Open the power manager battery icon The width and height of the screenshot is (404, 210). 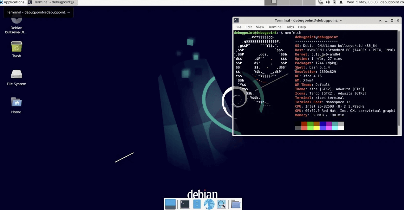coord(334,2)
